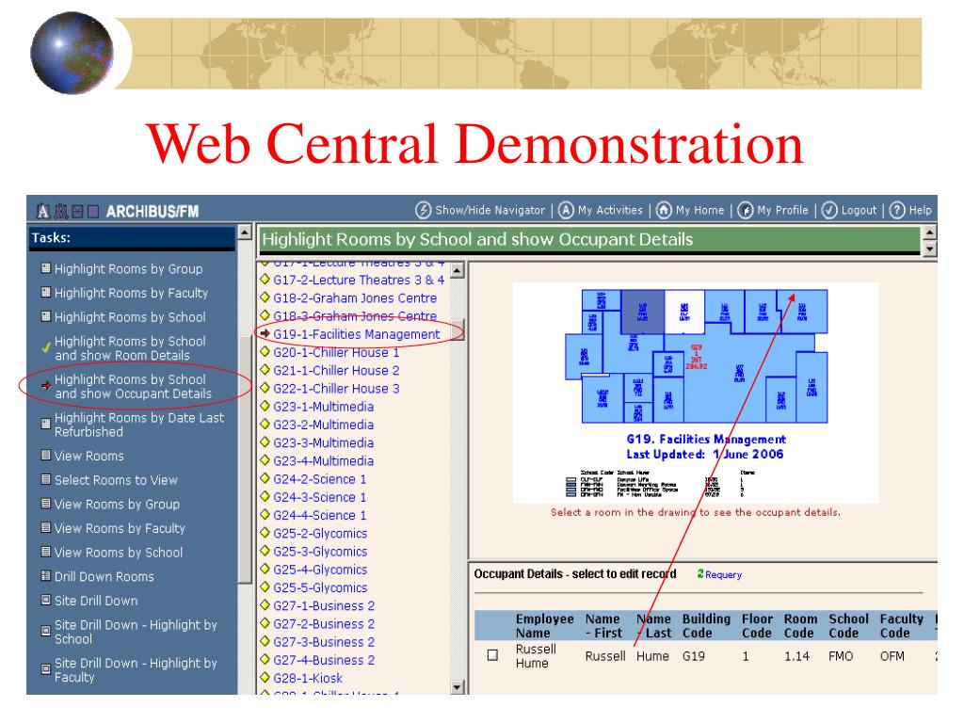Open View Rooms by Faculty task

[120, 528]
